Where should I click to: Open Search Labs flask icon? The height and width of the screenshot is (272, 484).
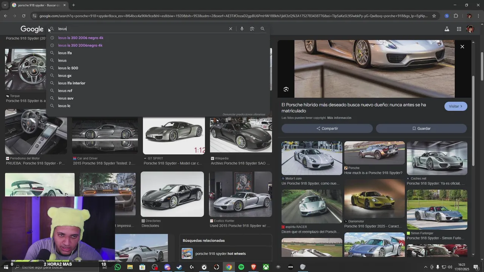[447, 29]
